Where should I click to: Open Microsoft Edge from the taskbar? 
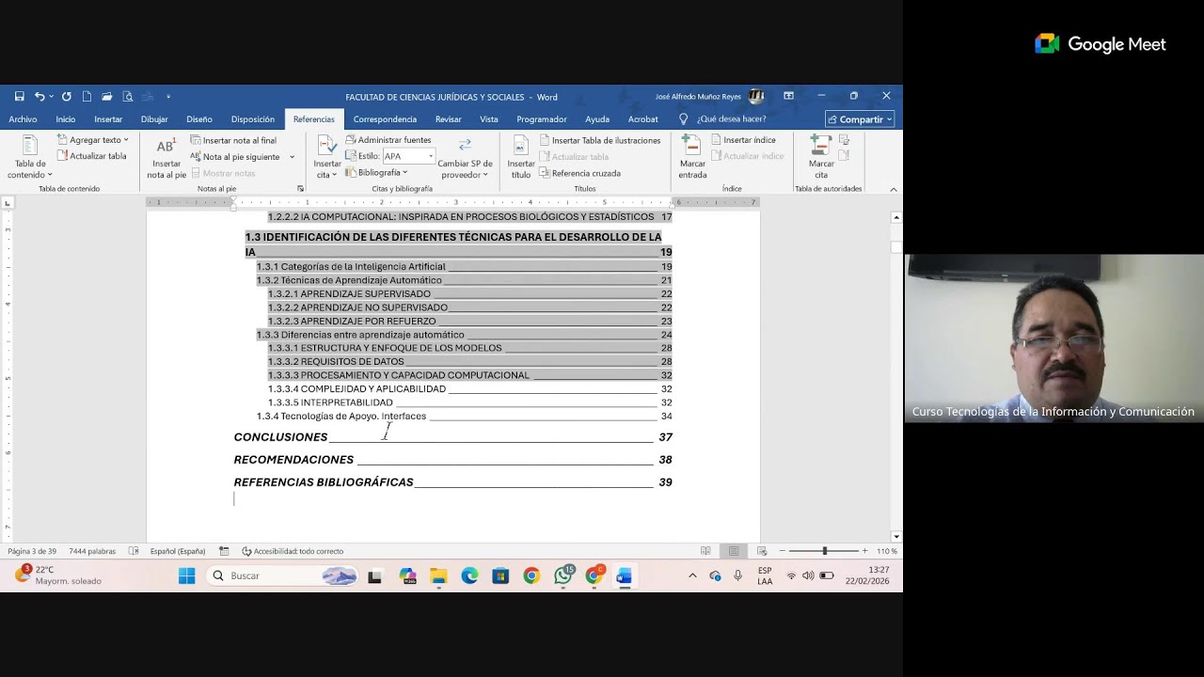tap(469, 575)
